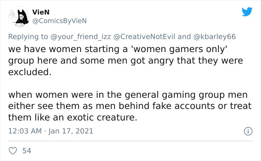Open the tweet info icon
This screenshot has width=261, height=161.
pyautogui.click(x=247, y=131)
